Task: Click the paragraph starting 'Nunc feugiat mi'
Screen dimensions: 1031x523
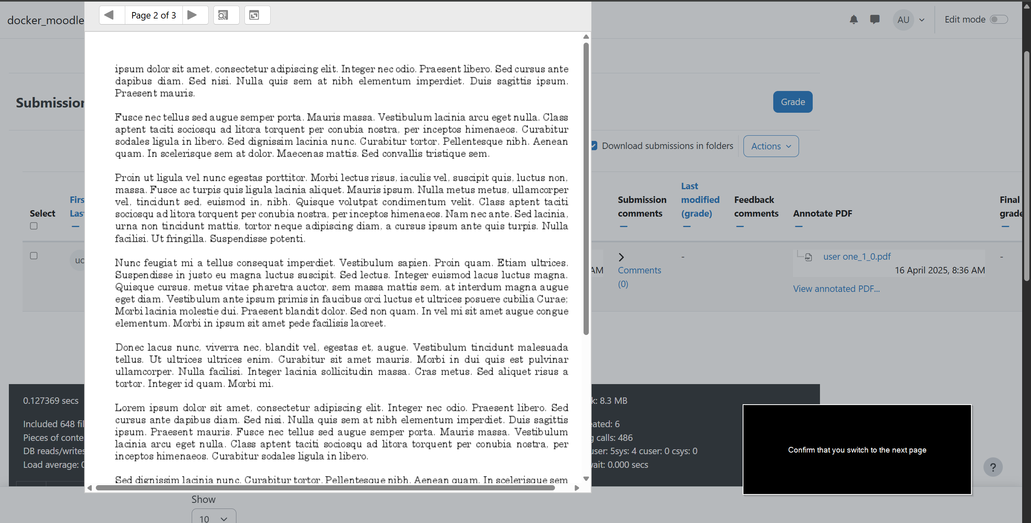Action: [x=342, y=293]
